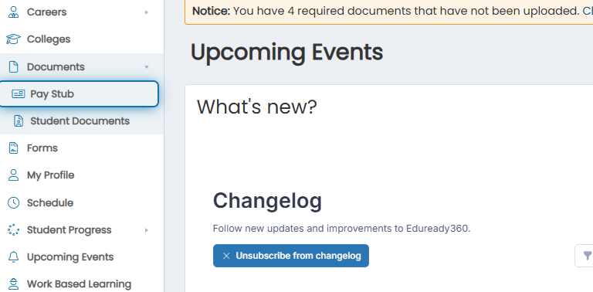Click the Pay Stub card icon
Image resolution: width=593 pixels, height=292 pixels.
(x=19, y=93)
